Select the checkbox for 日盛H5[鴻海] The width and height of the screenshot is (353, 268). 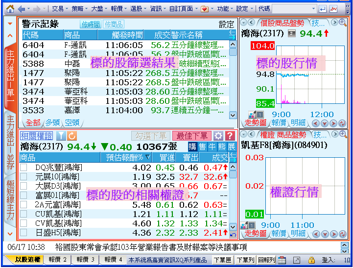click(24, 233)
